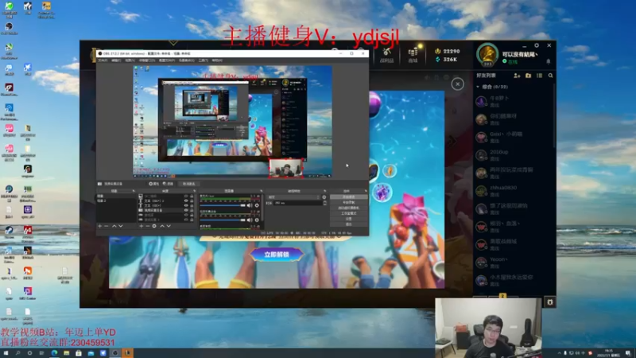The image size is (636, 358).
Task: Toggle visibility of 文本 (GDI+) source
Action: (186, 205)
